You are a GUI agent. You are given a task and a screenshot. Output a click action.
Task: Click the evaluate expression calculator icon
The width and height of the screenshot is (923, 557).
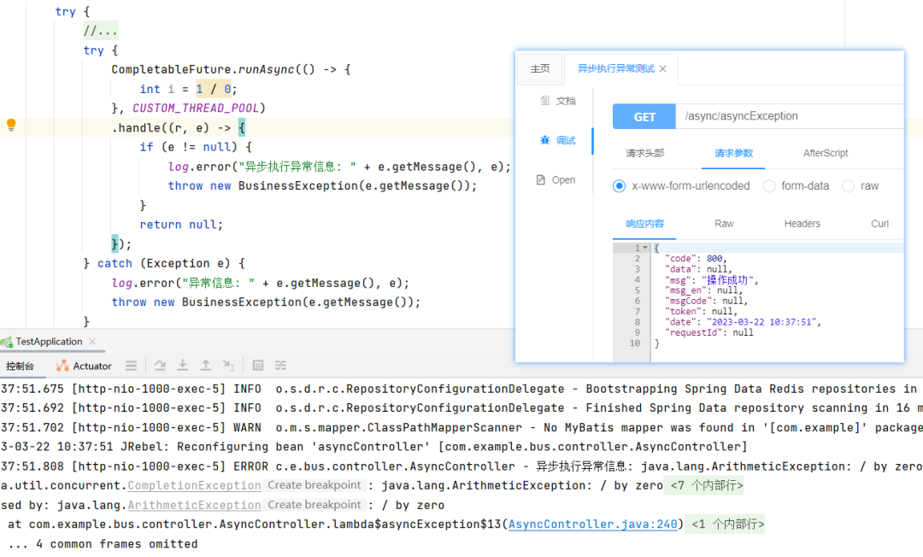click(x=257, y=366)
